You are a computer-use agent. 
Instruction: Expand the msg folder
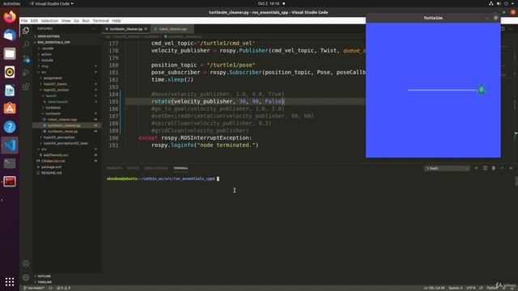point(45,66)
